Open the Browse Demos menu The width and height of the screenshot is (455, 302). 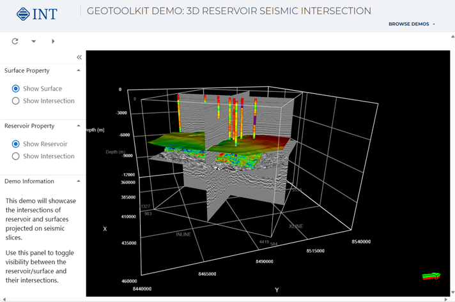click(409, 24)
